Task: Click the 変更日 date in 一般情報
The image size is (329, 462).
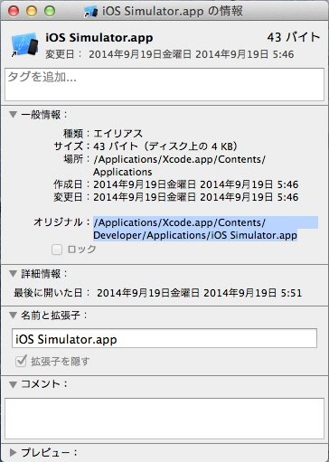Action: (x=196, y=197)
